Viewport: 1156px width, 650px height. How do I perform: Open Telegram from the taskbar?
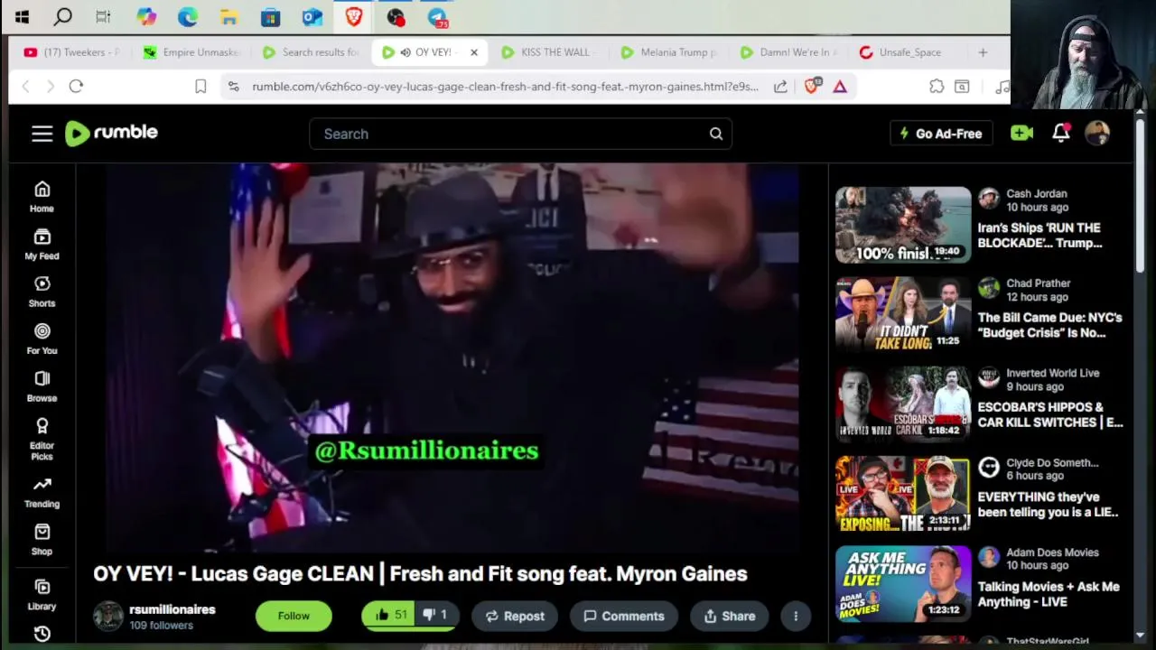(x=437, y=16)
